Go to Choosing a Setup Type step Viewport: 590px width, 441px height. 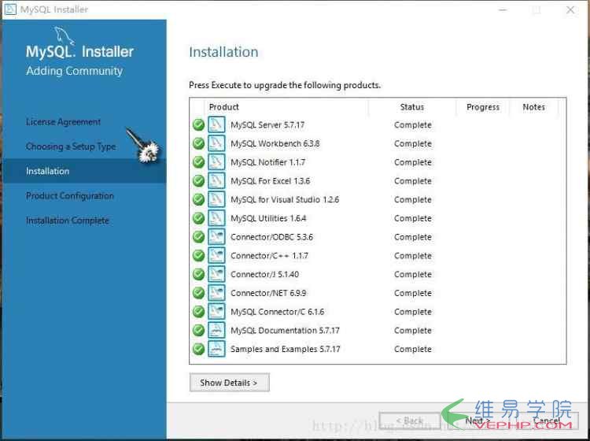click(x=71, y=146)
